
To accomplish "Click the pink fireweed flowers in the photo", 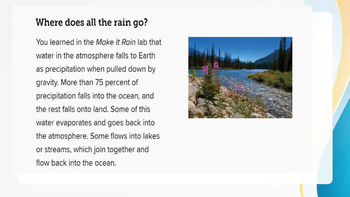I will coord(210,67).
